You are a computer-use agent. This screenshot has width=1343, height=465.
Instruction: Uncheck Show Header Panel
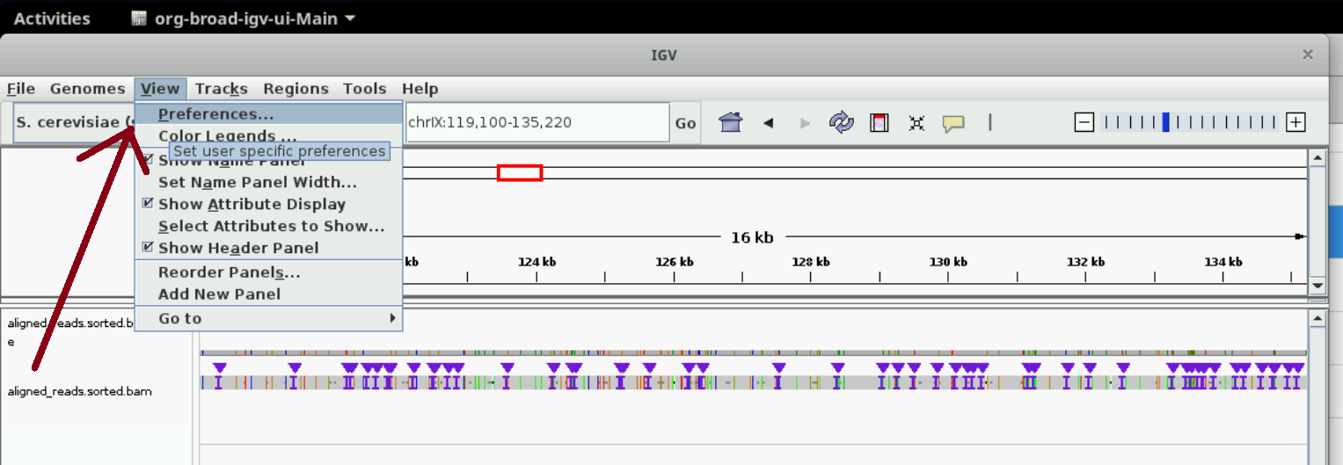pyautogui.click(x=148, y=247)
